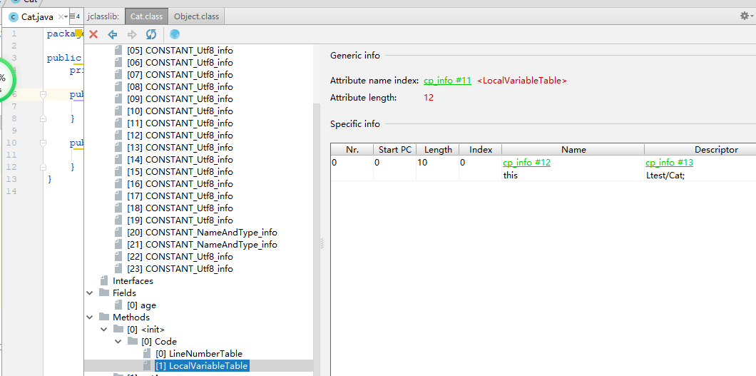
Task: Select [07] CONSTANT_Utf8_info entry
Action: [180, 75]
